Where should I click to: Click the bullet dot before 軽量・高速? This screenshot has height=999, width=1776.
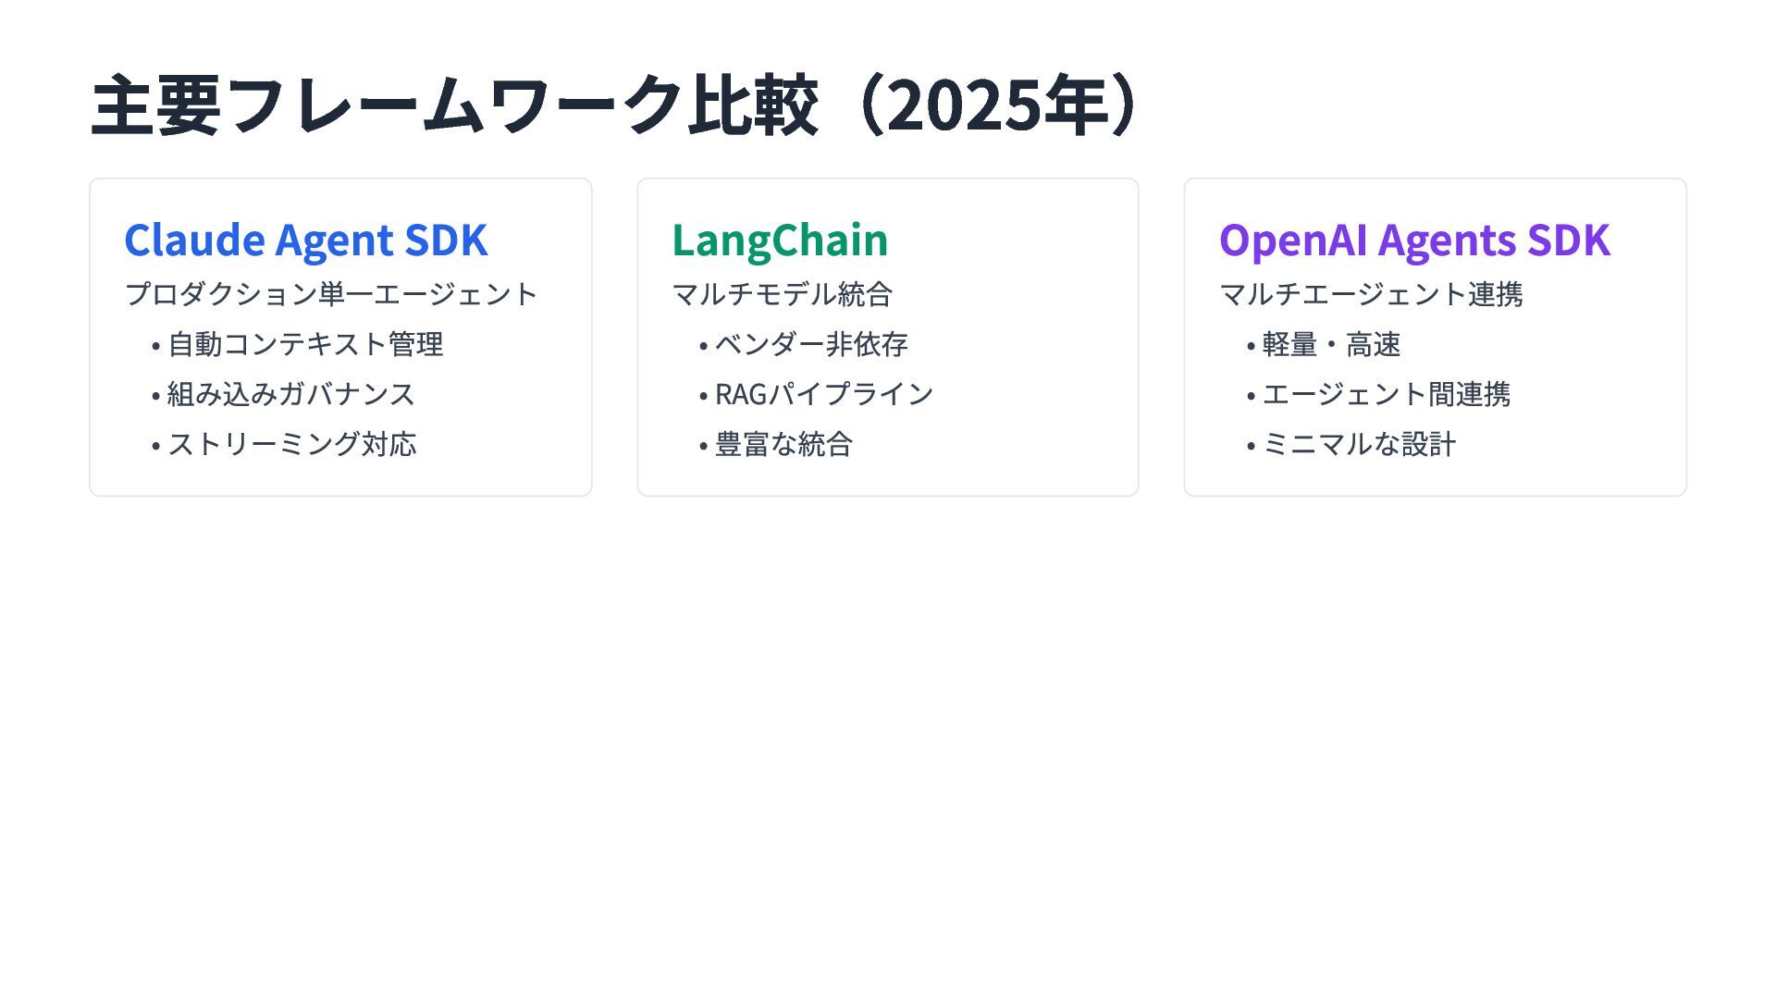[x=1251, y=347]
